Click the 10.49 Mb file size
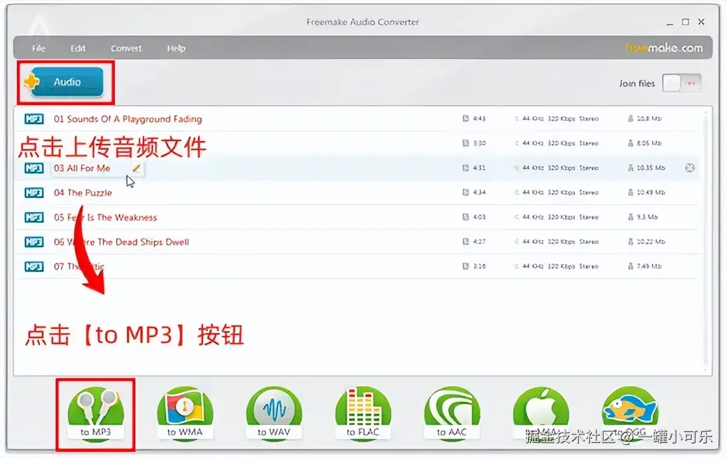Screen dimensions: 726x458 tap(651, 193)
